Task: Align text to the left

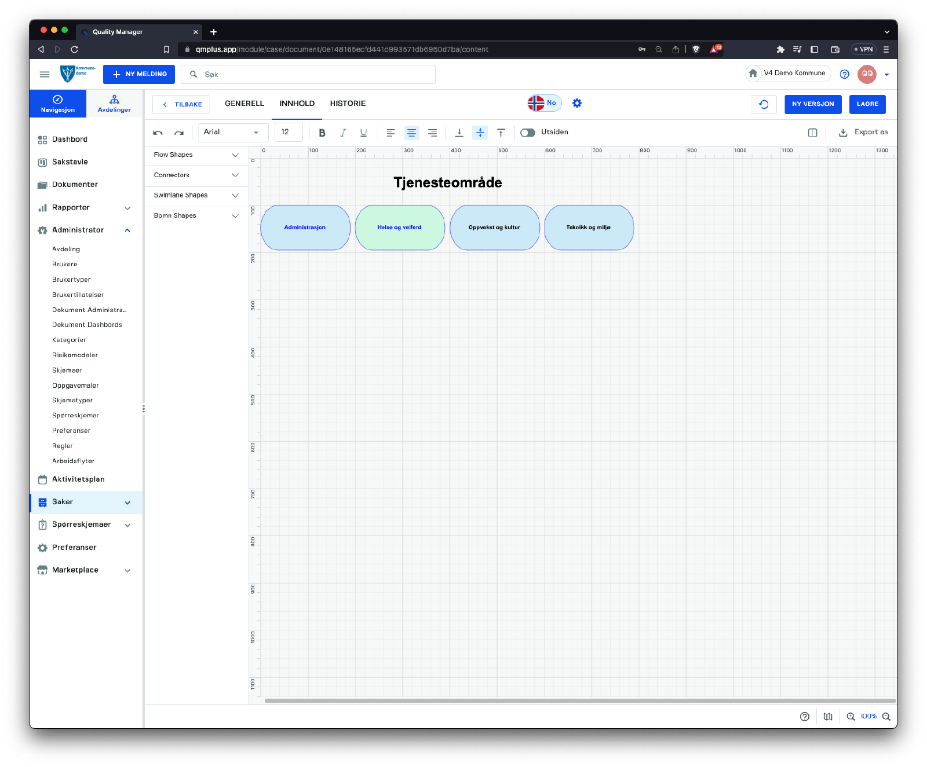Action: click(390, 133)
